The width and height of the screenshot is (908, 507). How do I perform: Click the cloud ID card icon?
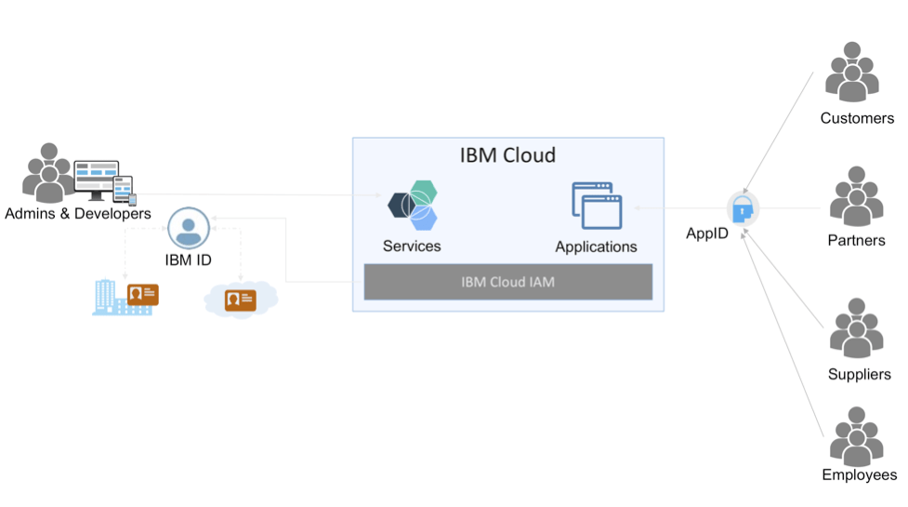[x=241, y=299]
